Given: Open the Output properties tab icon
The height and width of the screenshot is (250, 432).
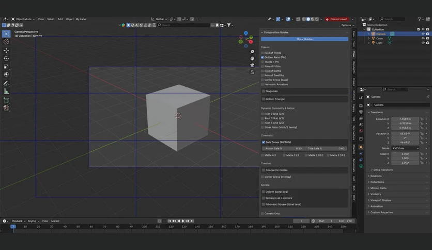Looking at the screenshot, I should 361,112.
